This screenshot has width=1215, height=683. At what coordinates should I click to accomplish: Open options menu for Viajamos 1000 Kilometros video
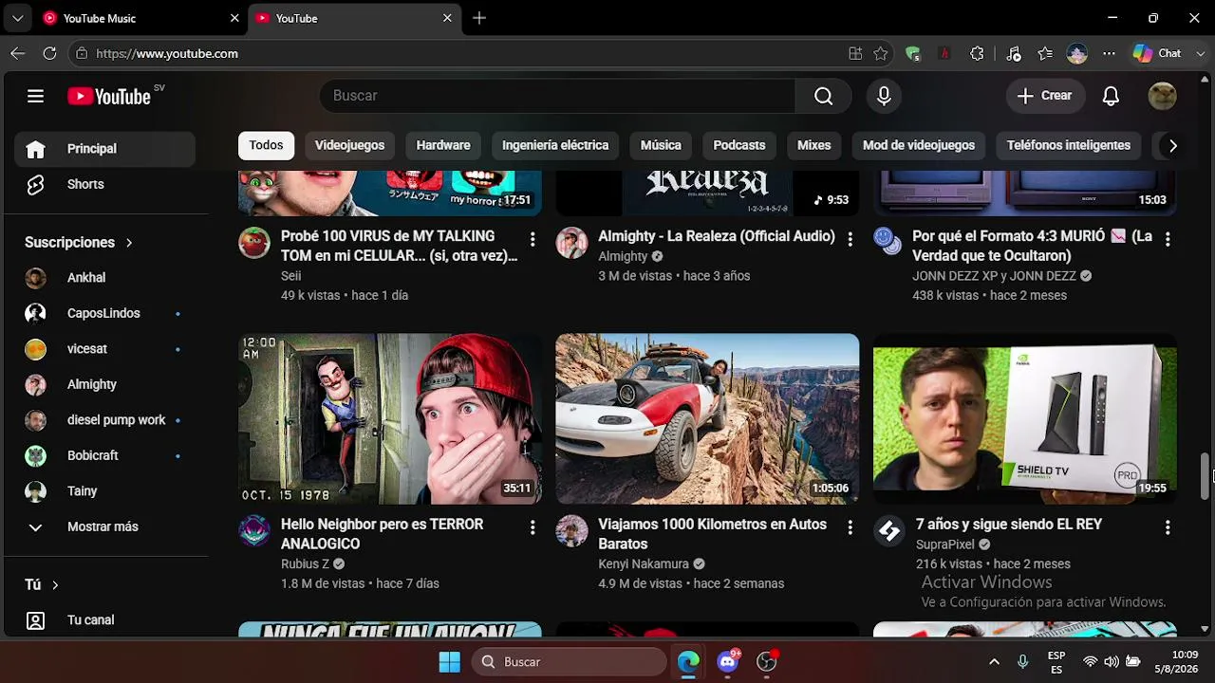click(x=850, y=527)
